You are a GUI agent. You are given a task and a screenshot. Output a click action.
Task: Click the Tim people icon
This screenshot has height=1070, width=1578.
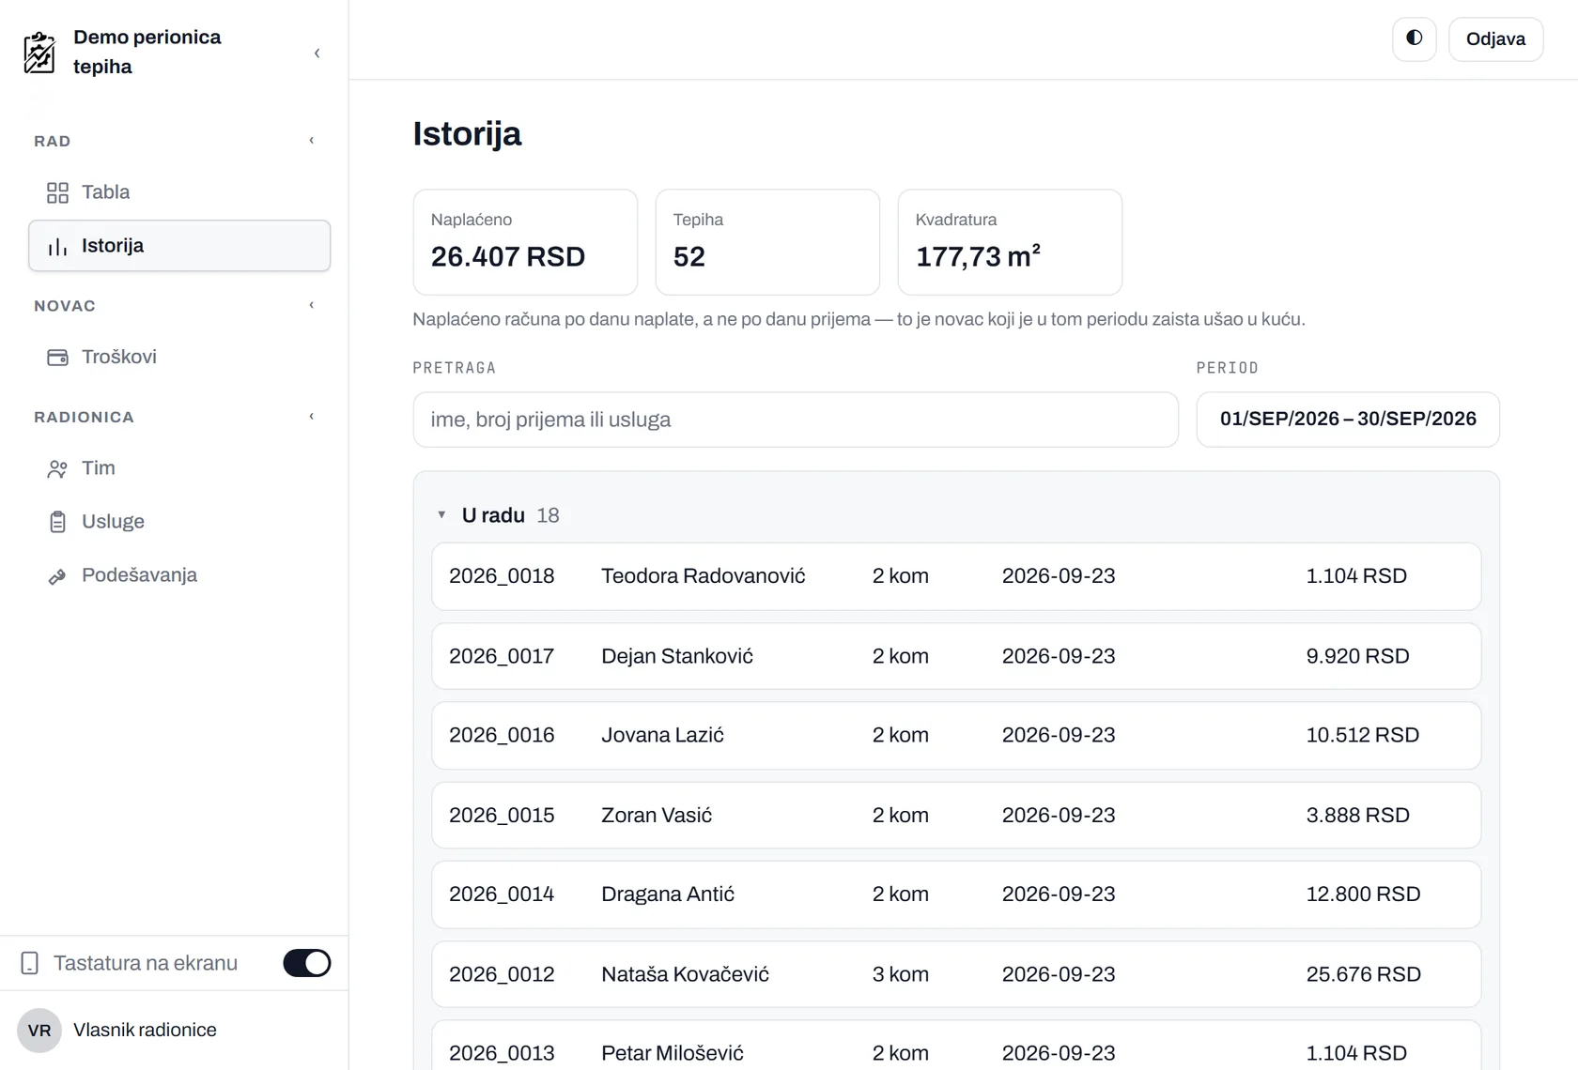click(x=57, y=468)
